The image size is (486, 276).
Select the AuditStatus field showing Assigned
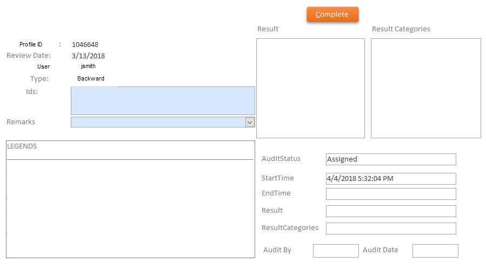point(391,159)
